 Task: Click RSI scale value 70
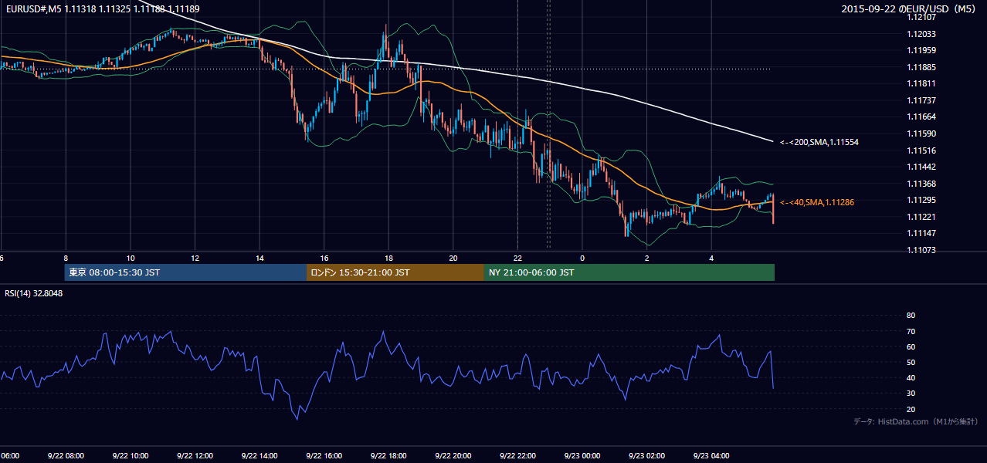click(911, 331)
